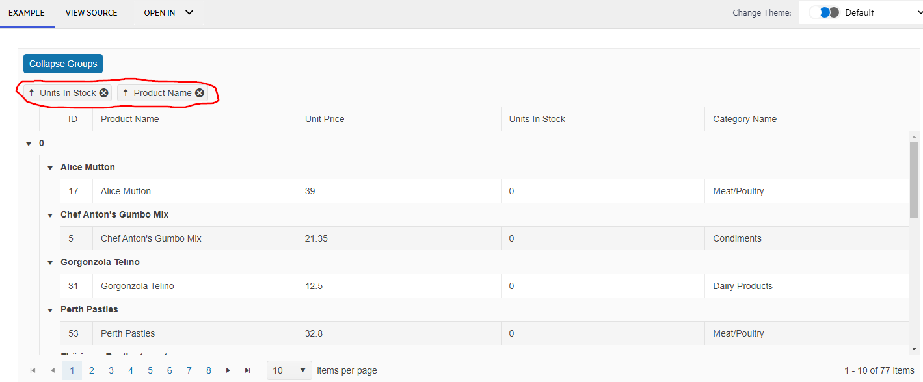Image resolution: width=923 pixels, height=382 pixels.
Task: Go to the first page of the grid
Action: [33, 370]
